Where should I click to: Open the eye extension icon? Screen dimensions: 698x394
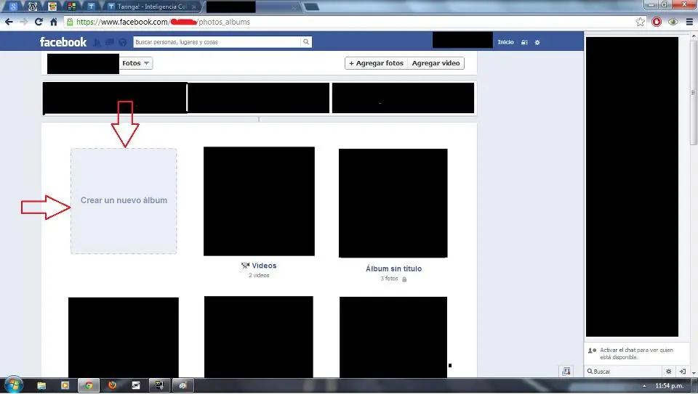click(673, 22)
